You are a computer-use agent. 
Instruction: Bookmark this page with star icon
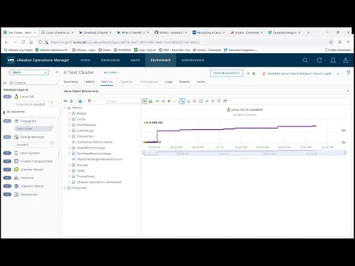coord(331,42)
